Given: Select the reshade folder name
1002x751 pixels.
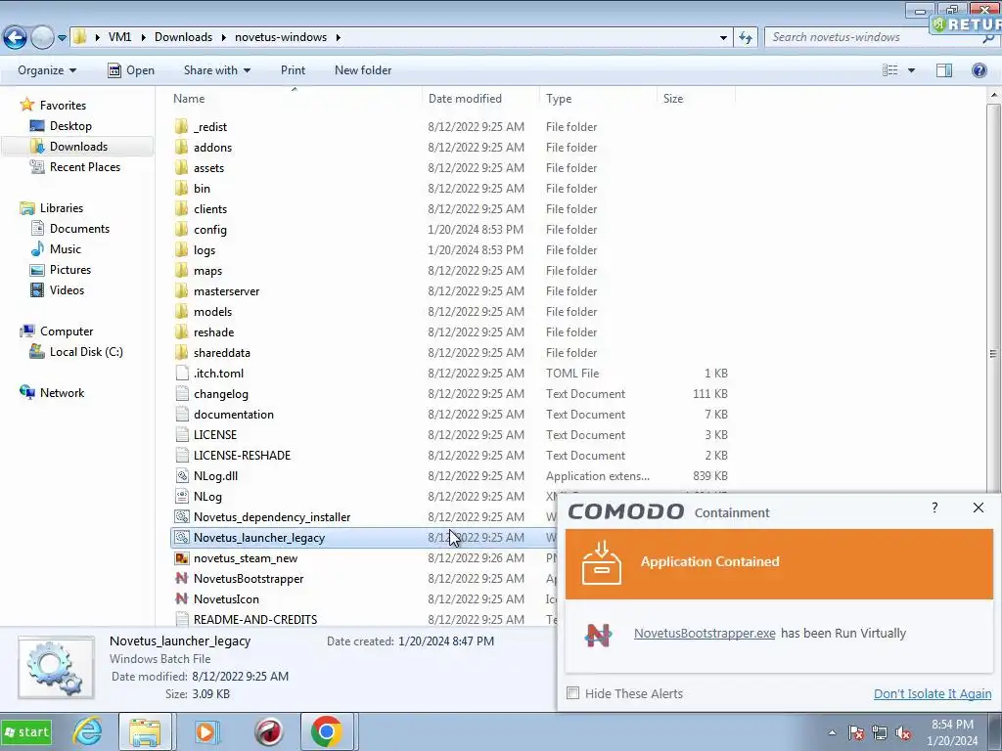Looking at the screenshot, I should (214, 332).
